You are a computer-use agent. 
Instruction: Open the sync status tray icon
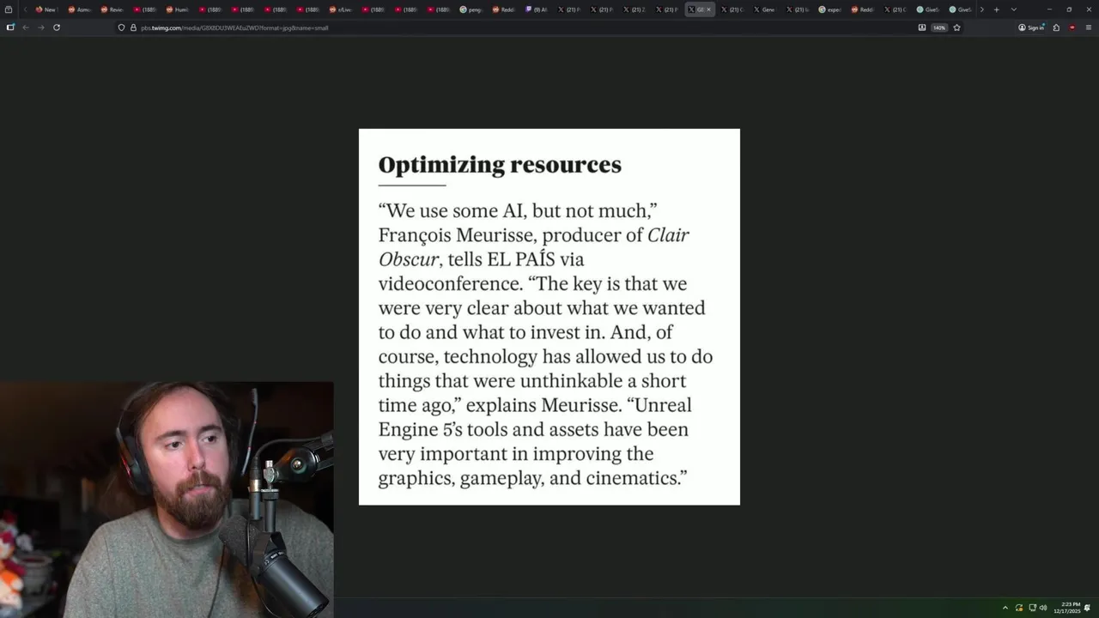coord(1019,608)
